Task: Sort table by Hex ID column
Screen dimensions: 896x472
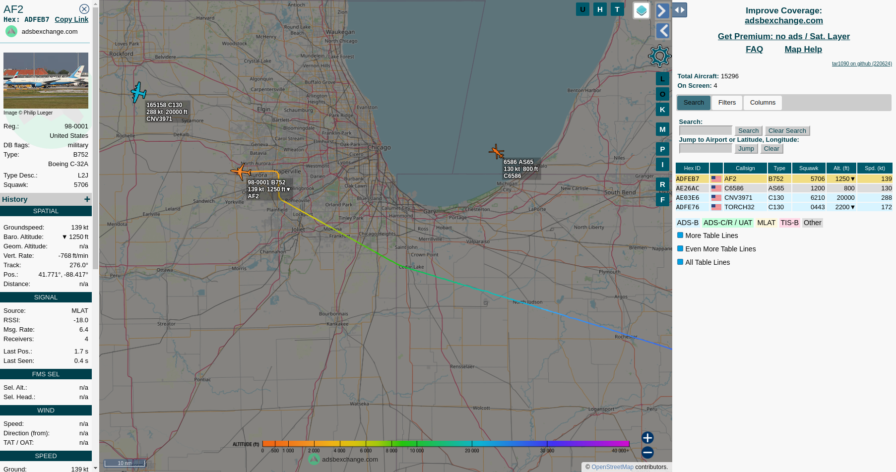Action: click(x=692, y=168)
